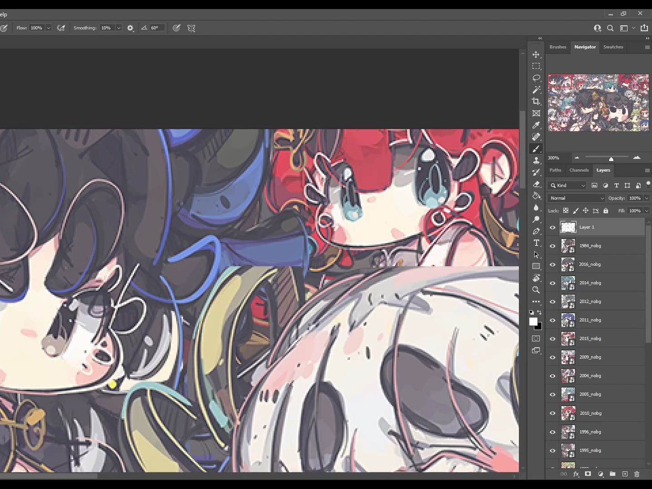Open the Smoothing percentage dropdown

[x=119, y=28]
